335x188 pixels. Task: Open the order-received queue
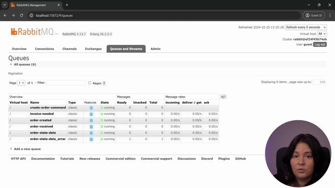41,126
